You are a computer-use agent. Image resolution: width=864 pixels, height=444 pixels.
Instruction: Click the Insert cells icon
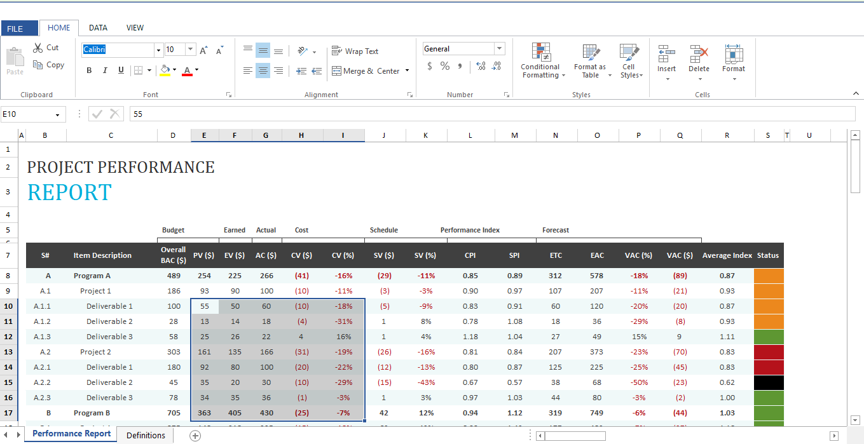click(x=667, y=54)
